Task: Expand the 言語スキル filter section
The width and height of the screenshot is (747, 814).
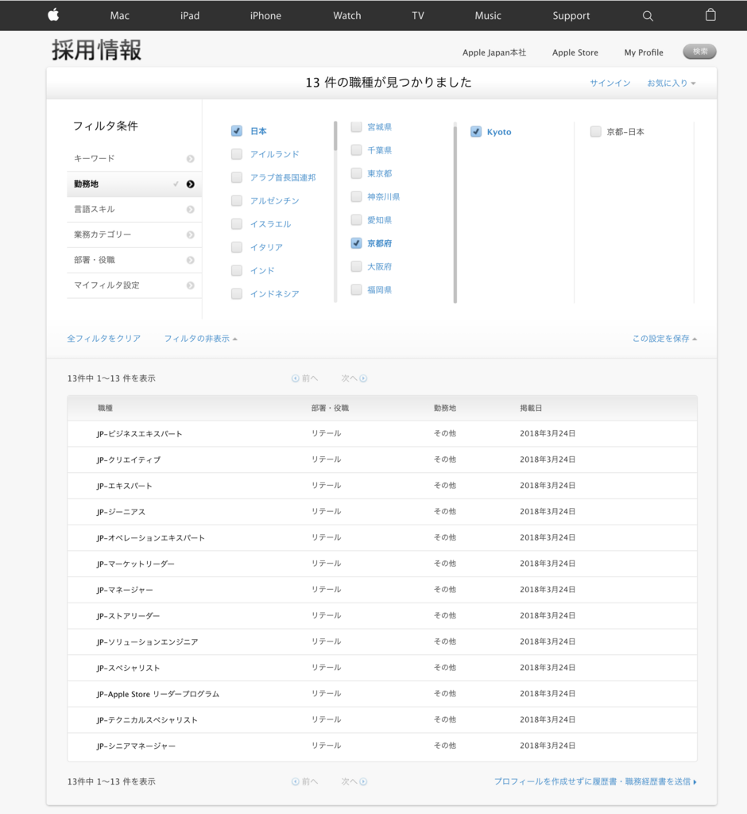Action: [x=134, y=210]
